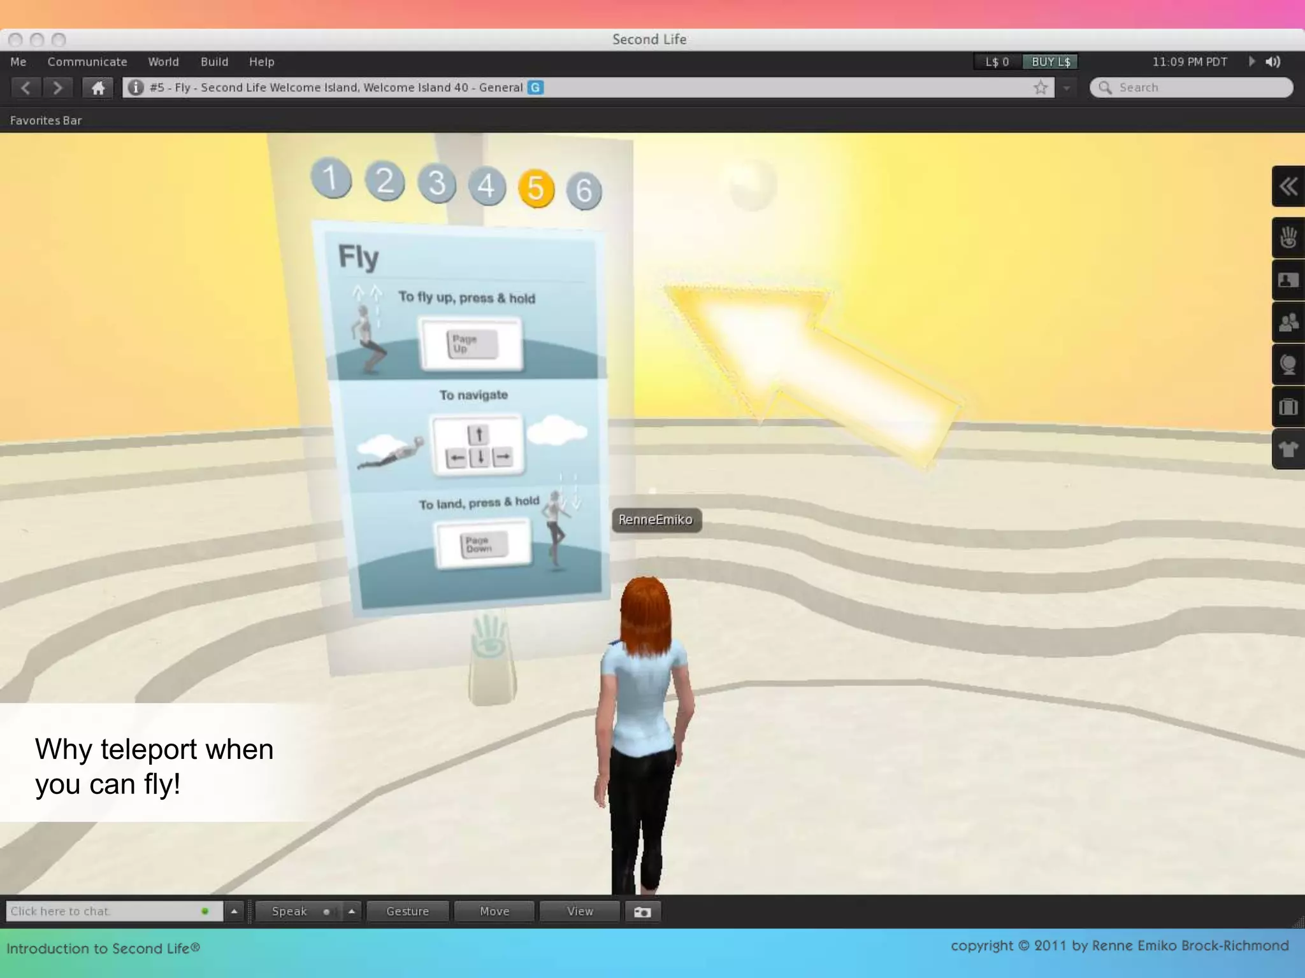Open the snapshot camera tool
This screenshot has width=1305, height=978.
(x=642, y=912)
